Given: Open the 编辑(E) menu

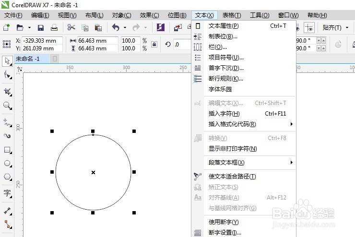Looking at the screenshot, I should [x=40, y=15].
